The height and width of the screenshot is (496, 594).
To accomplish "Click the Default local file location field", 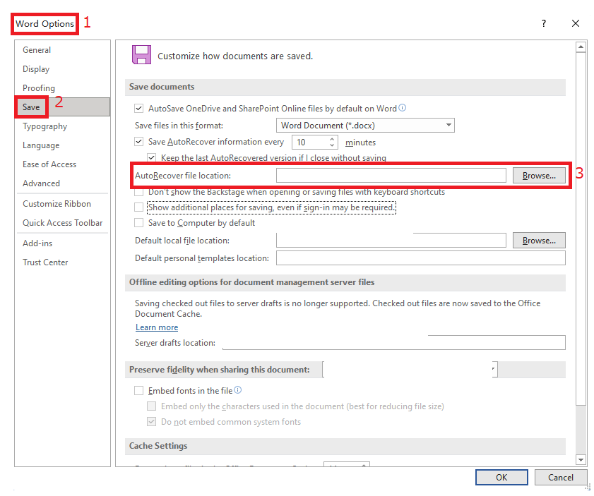I will tap(391, 241).
